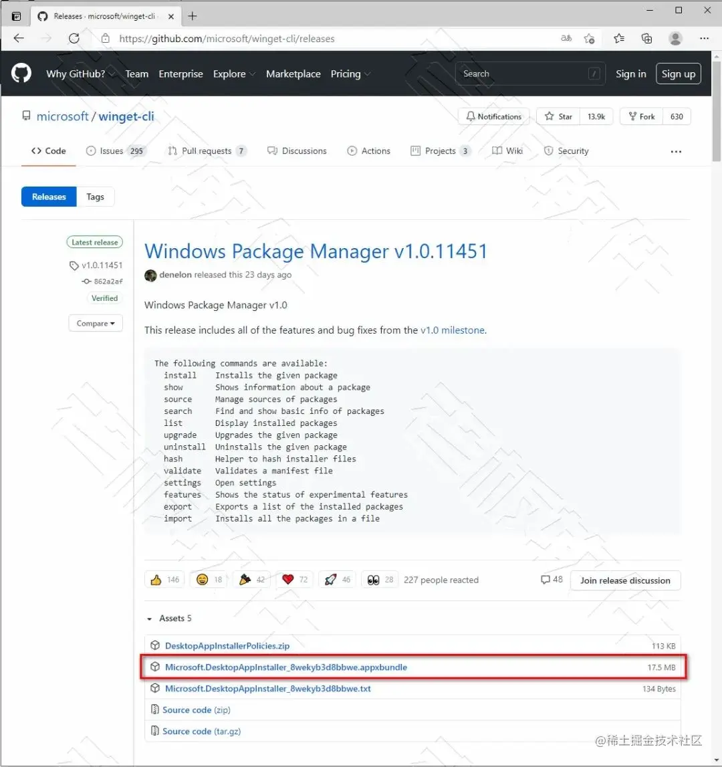Click the Sign in link
This screenshot has height=767, width=722.
[x=630, y=74]
